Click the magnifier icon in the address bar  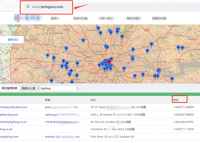[28, 7]
